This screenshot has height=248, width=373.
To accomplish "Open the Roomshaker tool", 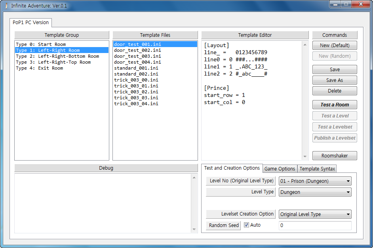I will click(335, 155).
